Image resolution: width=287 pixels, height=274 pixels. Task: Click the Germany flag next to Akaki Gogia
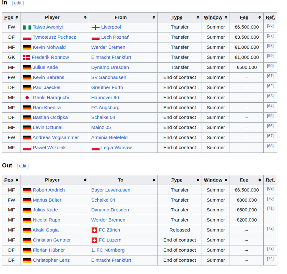(27, 230)
